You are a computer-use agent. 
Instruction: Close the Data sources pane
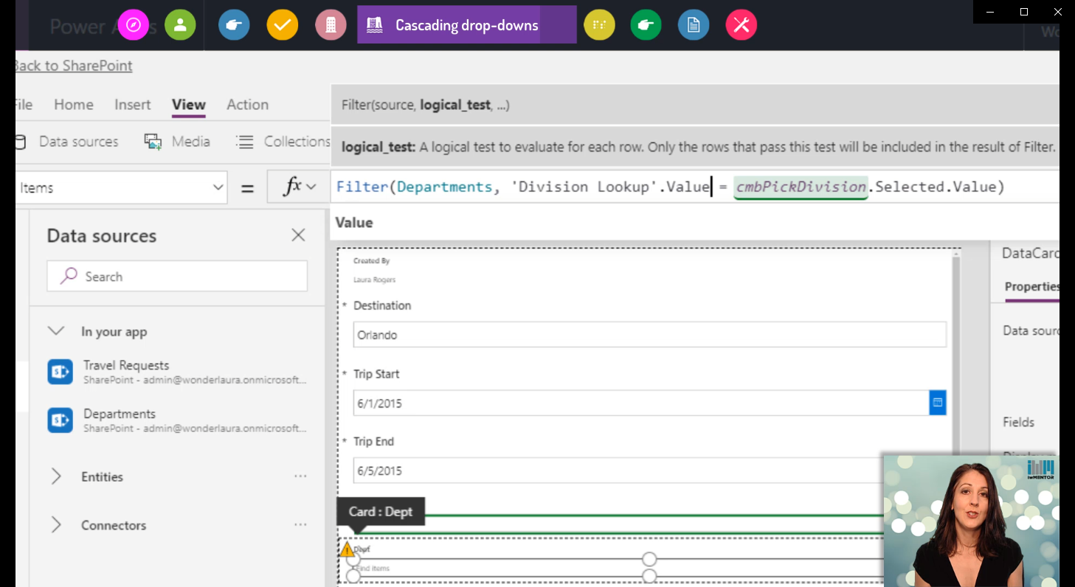tap(298, 235)
